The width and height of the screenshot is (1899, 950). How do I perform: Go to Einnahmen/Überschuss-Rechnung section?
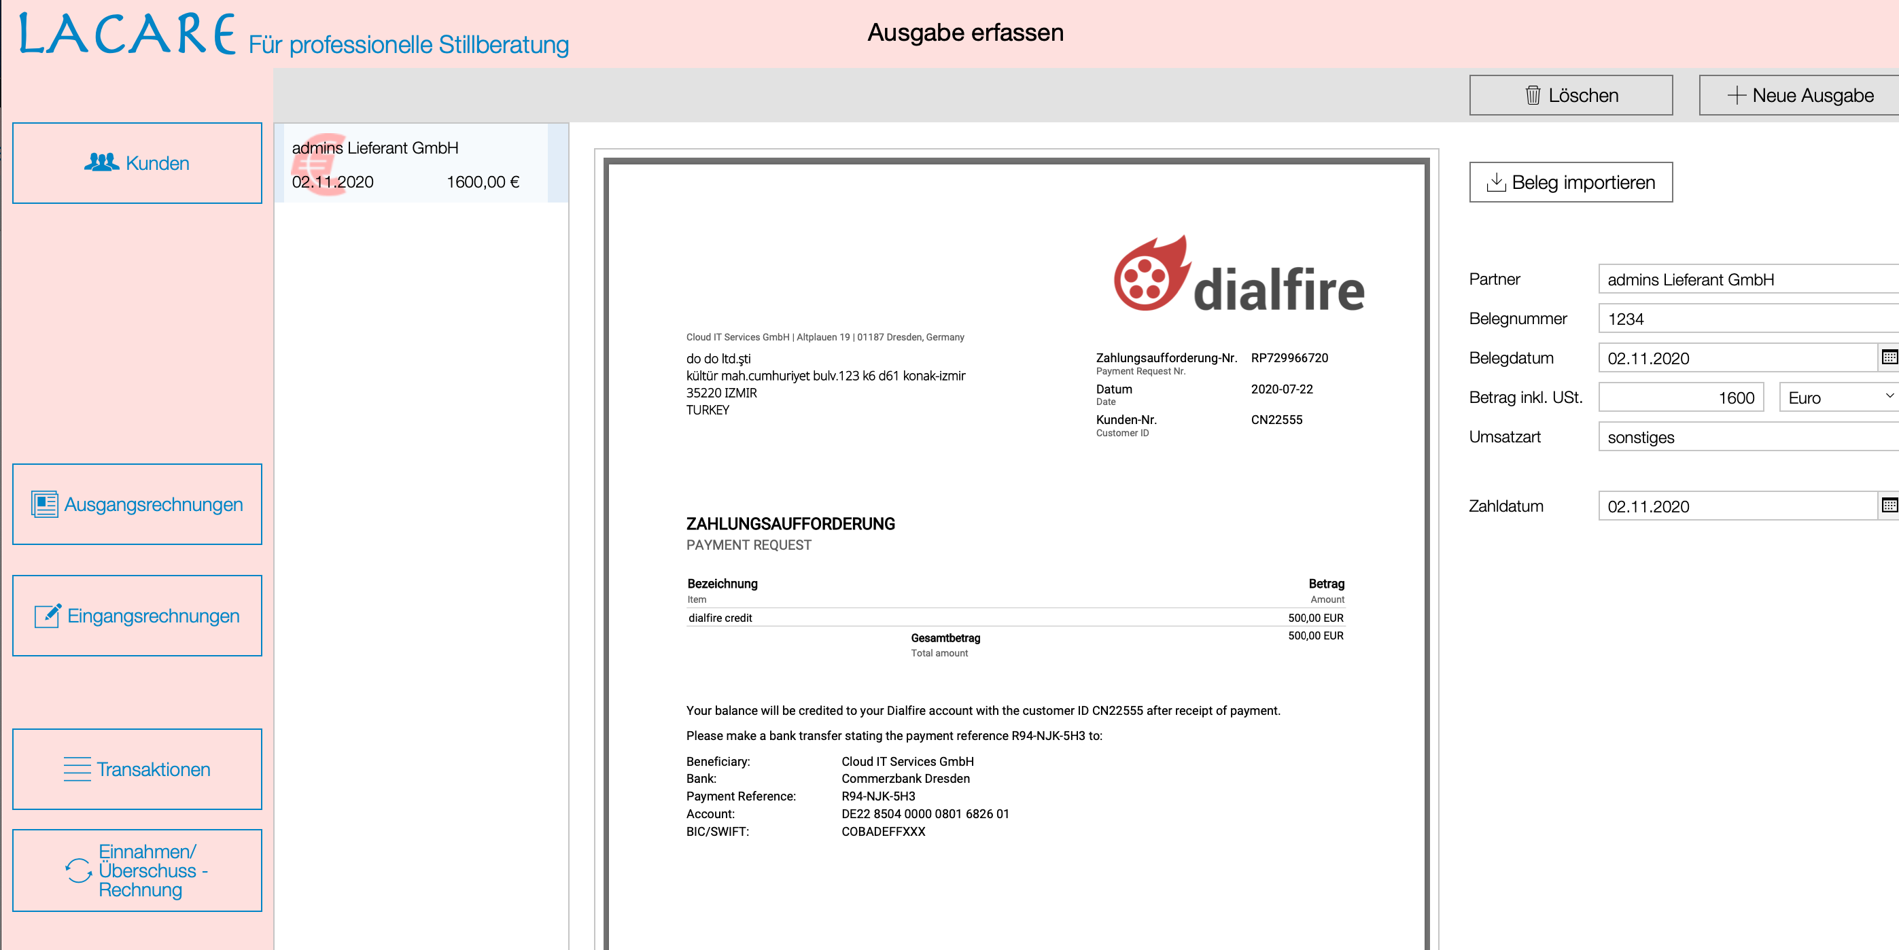tap(137, 870)
